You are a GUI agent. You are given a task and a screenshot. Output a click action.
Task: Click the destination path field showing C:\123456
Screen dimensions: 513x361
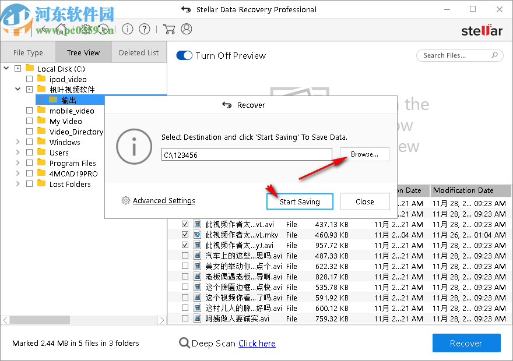tap(245, 154)
